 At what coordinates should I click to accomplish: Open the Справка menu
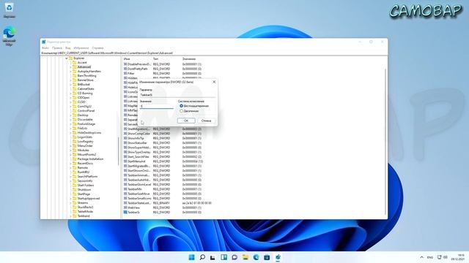97,47
